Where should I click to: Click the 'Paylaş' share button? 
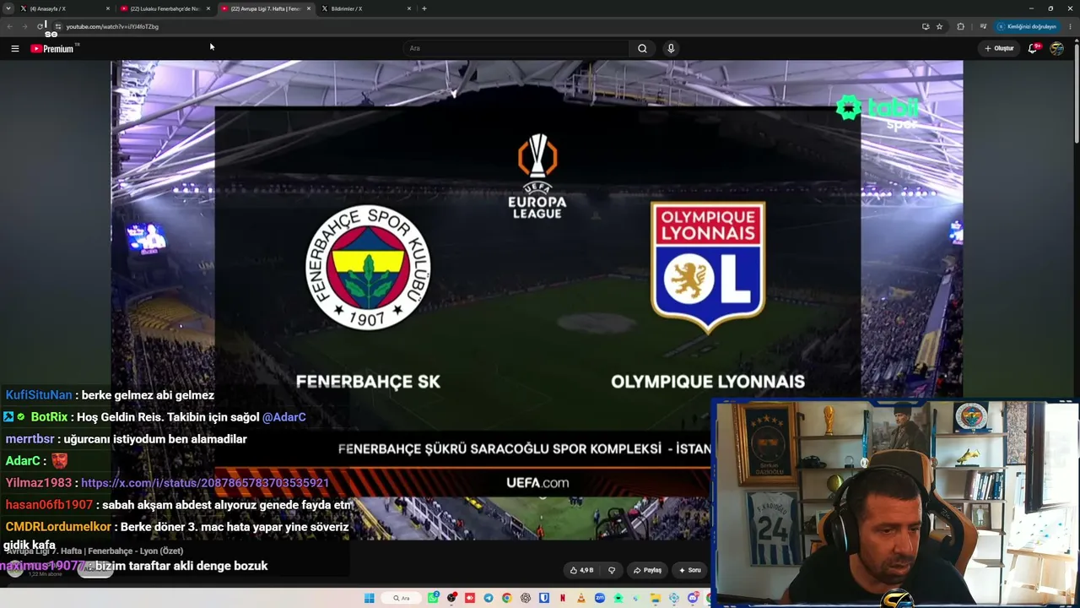pos(647,570)
